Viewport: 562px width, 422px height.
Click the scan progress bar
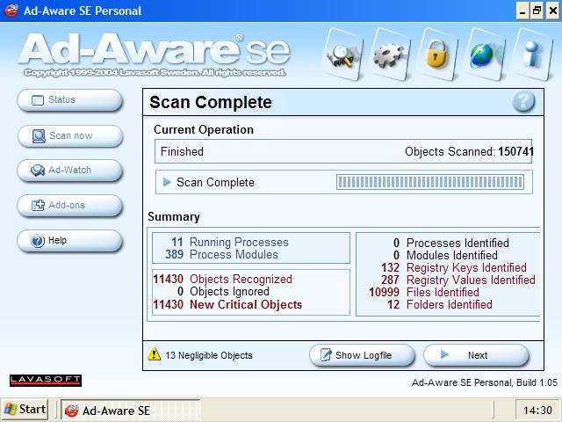pos(430,182)
